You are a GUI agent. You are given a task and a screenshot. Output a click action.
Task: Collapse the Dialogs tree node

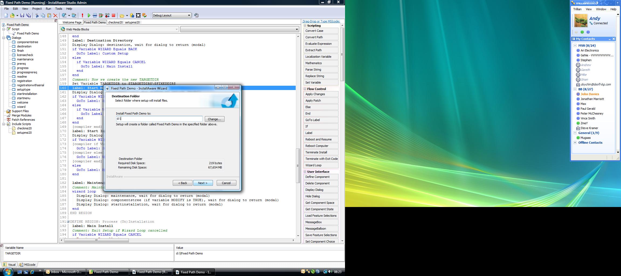[x=4, y=38]
